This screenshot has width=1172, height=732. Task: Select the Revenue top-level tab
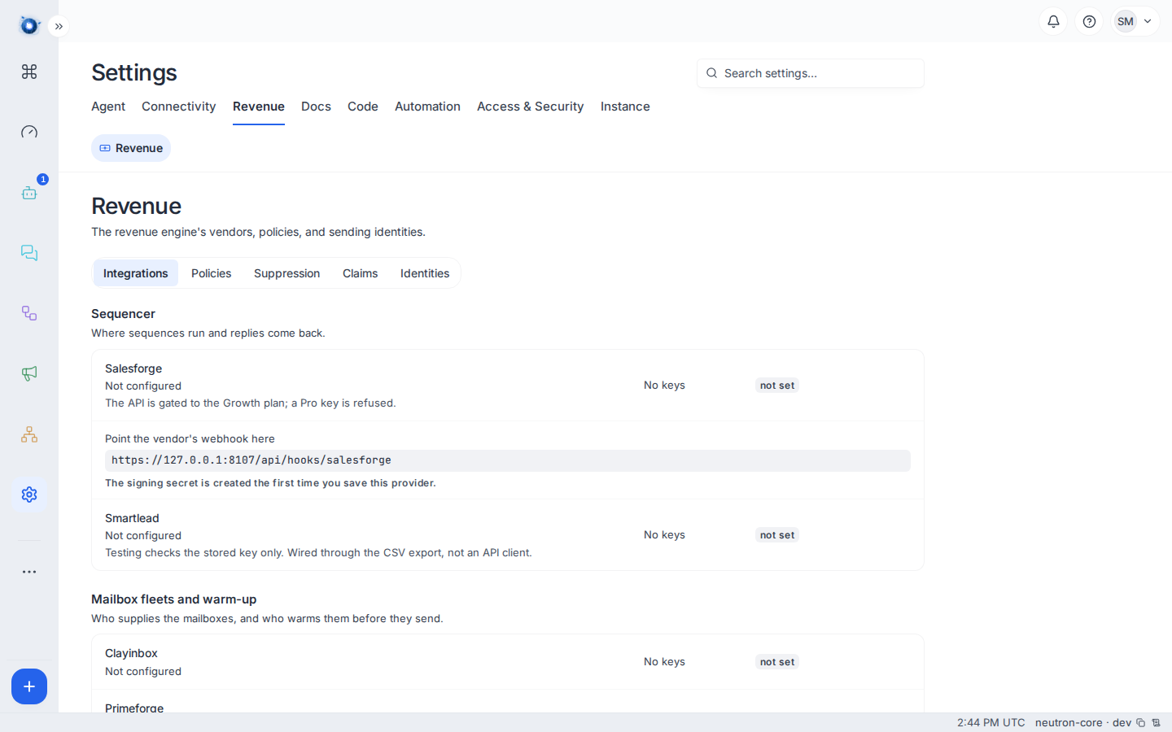point(259,107)
